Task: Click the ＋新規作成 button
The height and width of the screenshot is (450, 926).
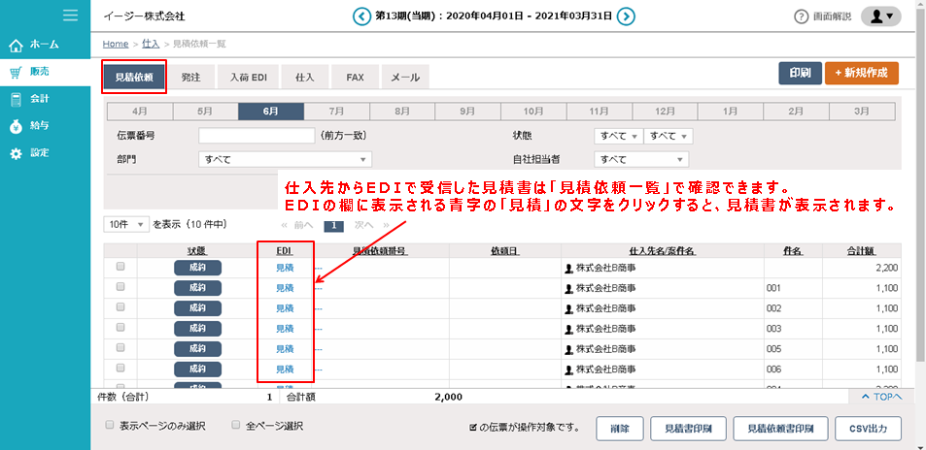Action: click(x=861, y=74)
